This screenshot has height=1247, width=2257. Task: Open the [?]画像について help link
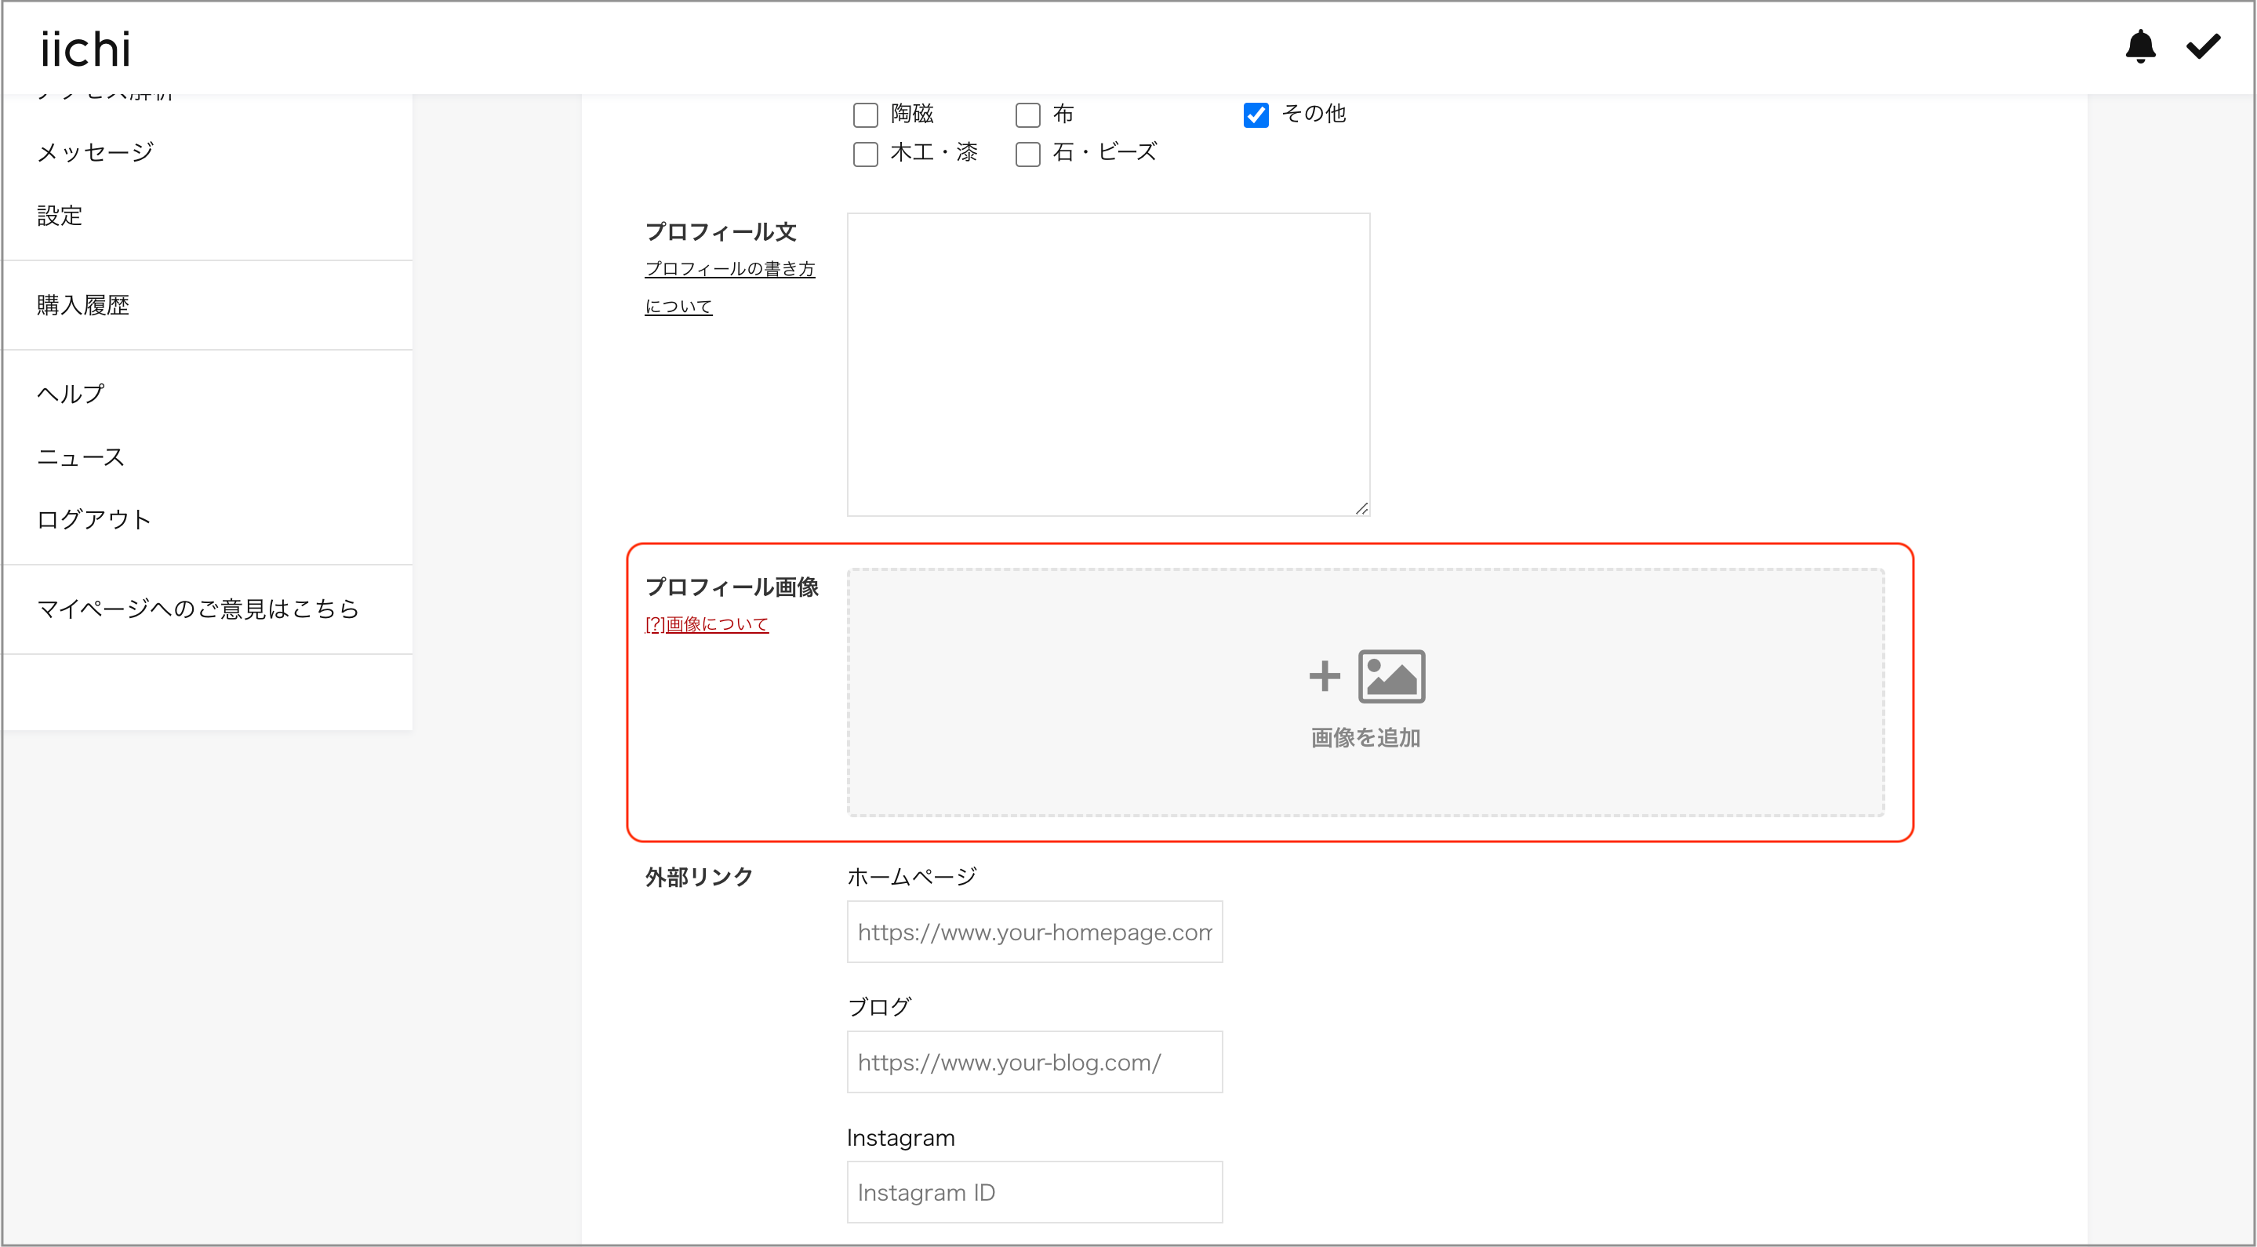pyautogui.click(x=706, y=624)
